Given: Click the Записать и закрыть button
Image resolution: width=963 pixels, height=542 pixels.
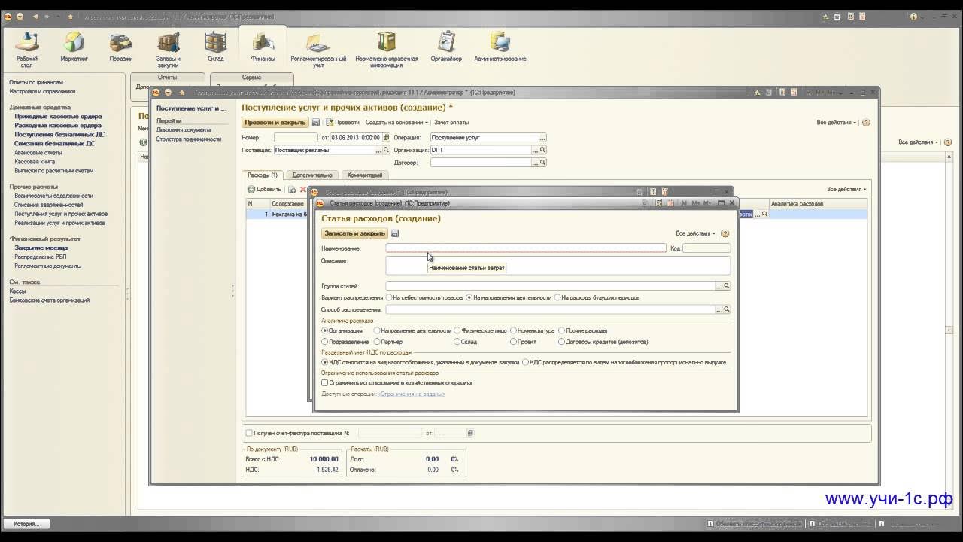Looking at the screenshot, I should click(354, 233).
